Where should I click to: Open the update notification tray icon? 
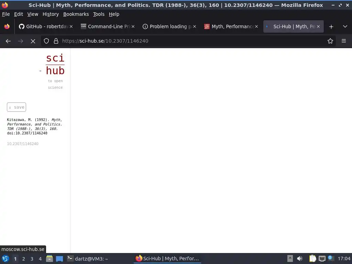[x=331, y=258]
